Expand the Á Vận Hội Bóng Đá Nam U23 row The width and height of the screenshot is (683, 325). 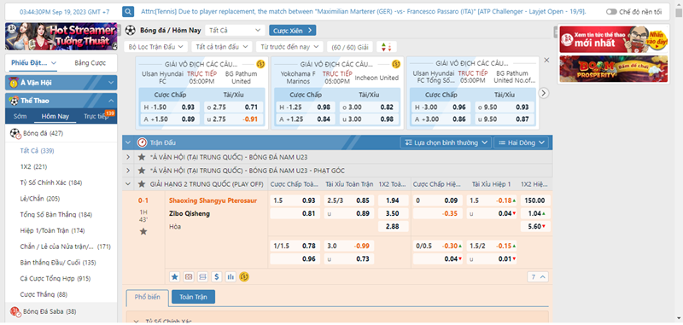[127, 157]
